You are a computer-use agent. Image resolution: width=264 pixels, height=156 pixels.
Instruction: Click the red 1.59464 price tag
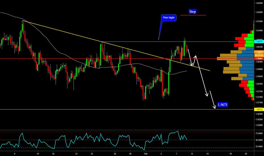tap(259, 58)
